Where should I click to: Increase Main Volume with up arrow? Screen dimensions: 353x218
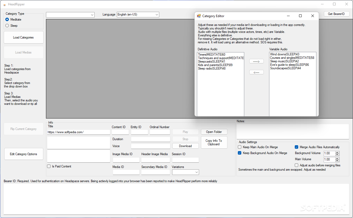point(337,158)
